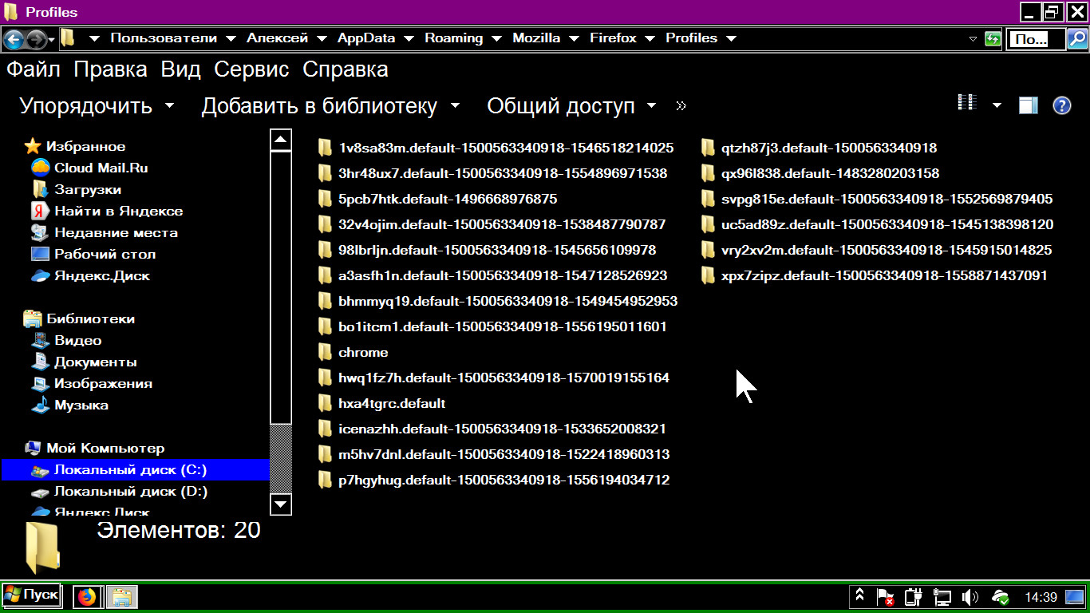The image size is (1090, 613).
Task: Click the Пуск start button
Action: coord(32,595)
